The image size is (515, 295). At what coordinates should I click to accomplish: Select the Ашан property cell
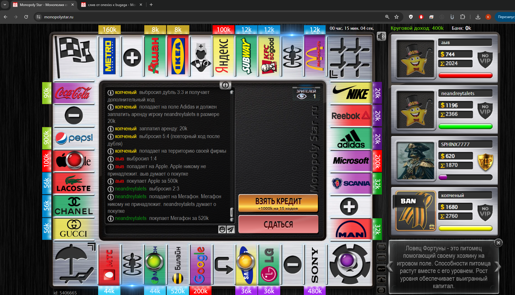pyautogui.click(x=155, y=56)
